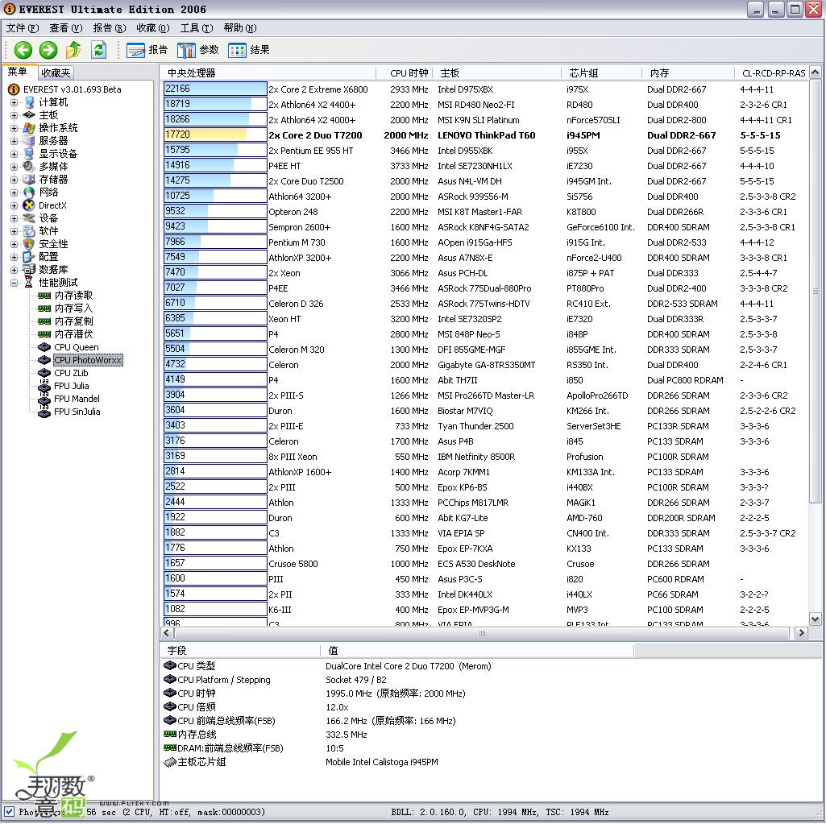Select the 显示设备 display tree icon
826x824 pixels.
[x=29, y=154]
